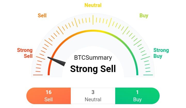The image size is (186, 108).
Task: Click the number 16 sell count
Action: pyautogui.click(x=49, y=92)
